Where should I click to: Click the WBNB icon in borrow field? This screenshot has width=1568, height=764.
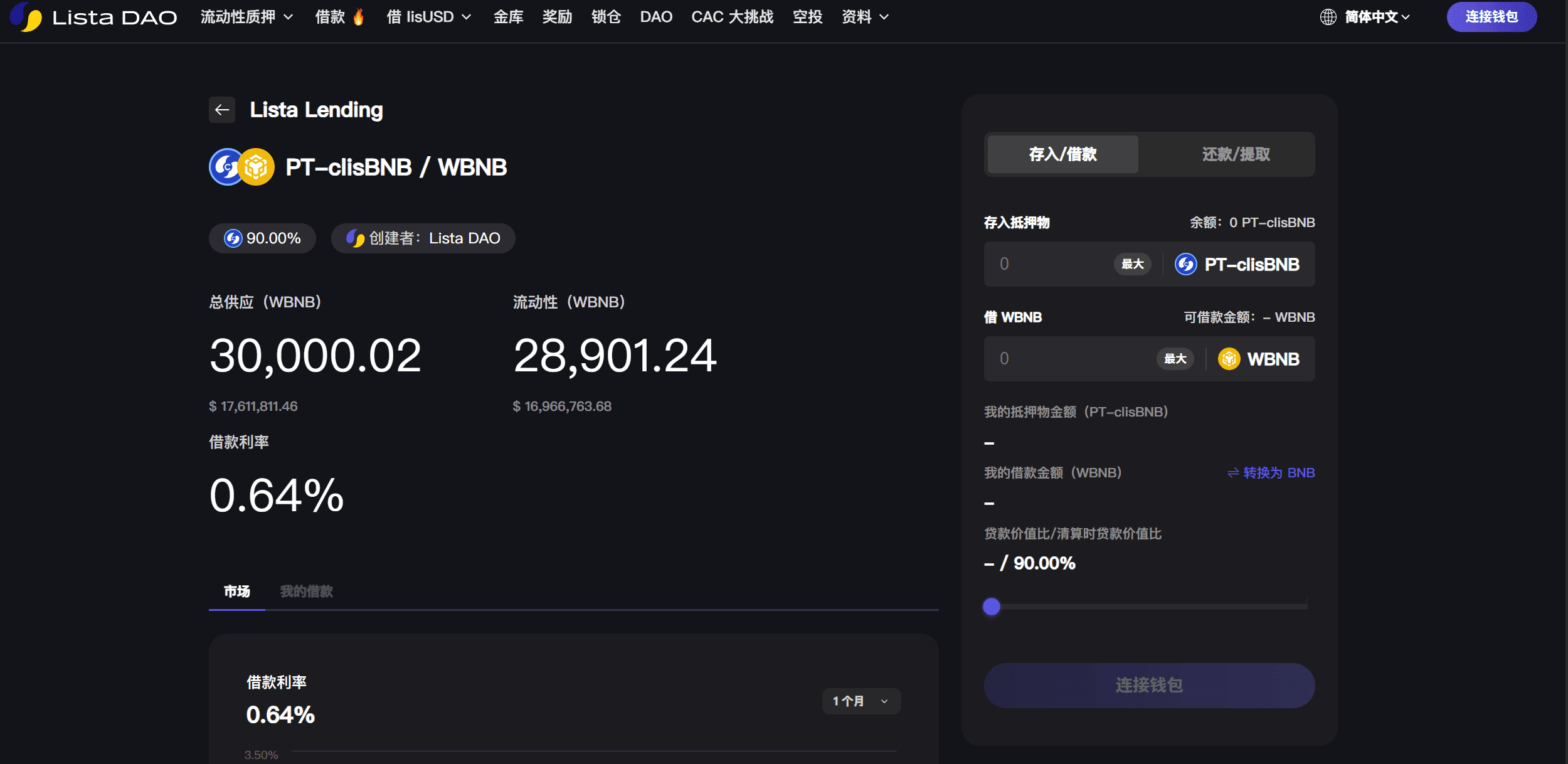pyautogui.click(x=1229, y=359)
